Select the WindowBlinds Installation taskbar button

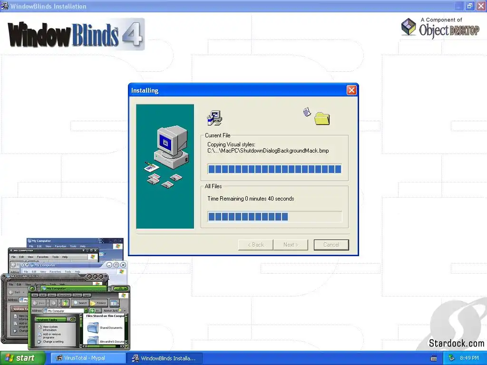tap(165, 358)
